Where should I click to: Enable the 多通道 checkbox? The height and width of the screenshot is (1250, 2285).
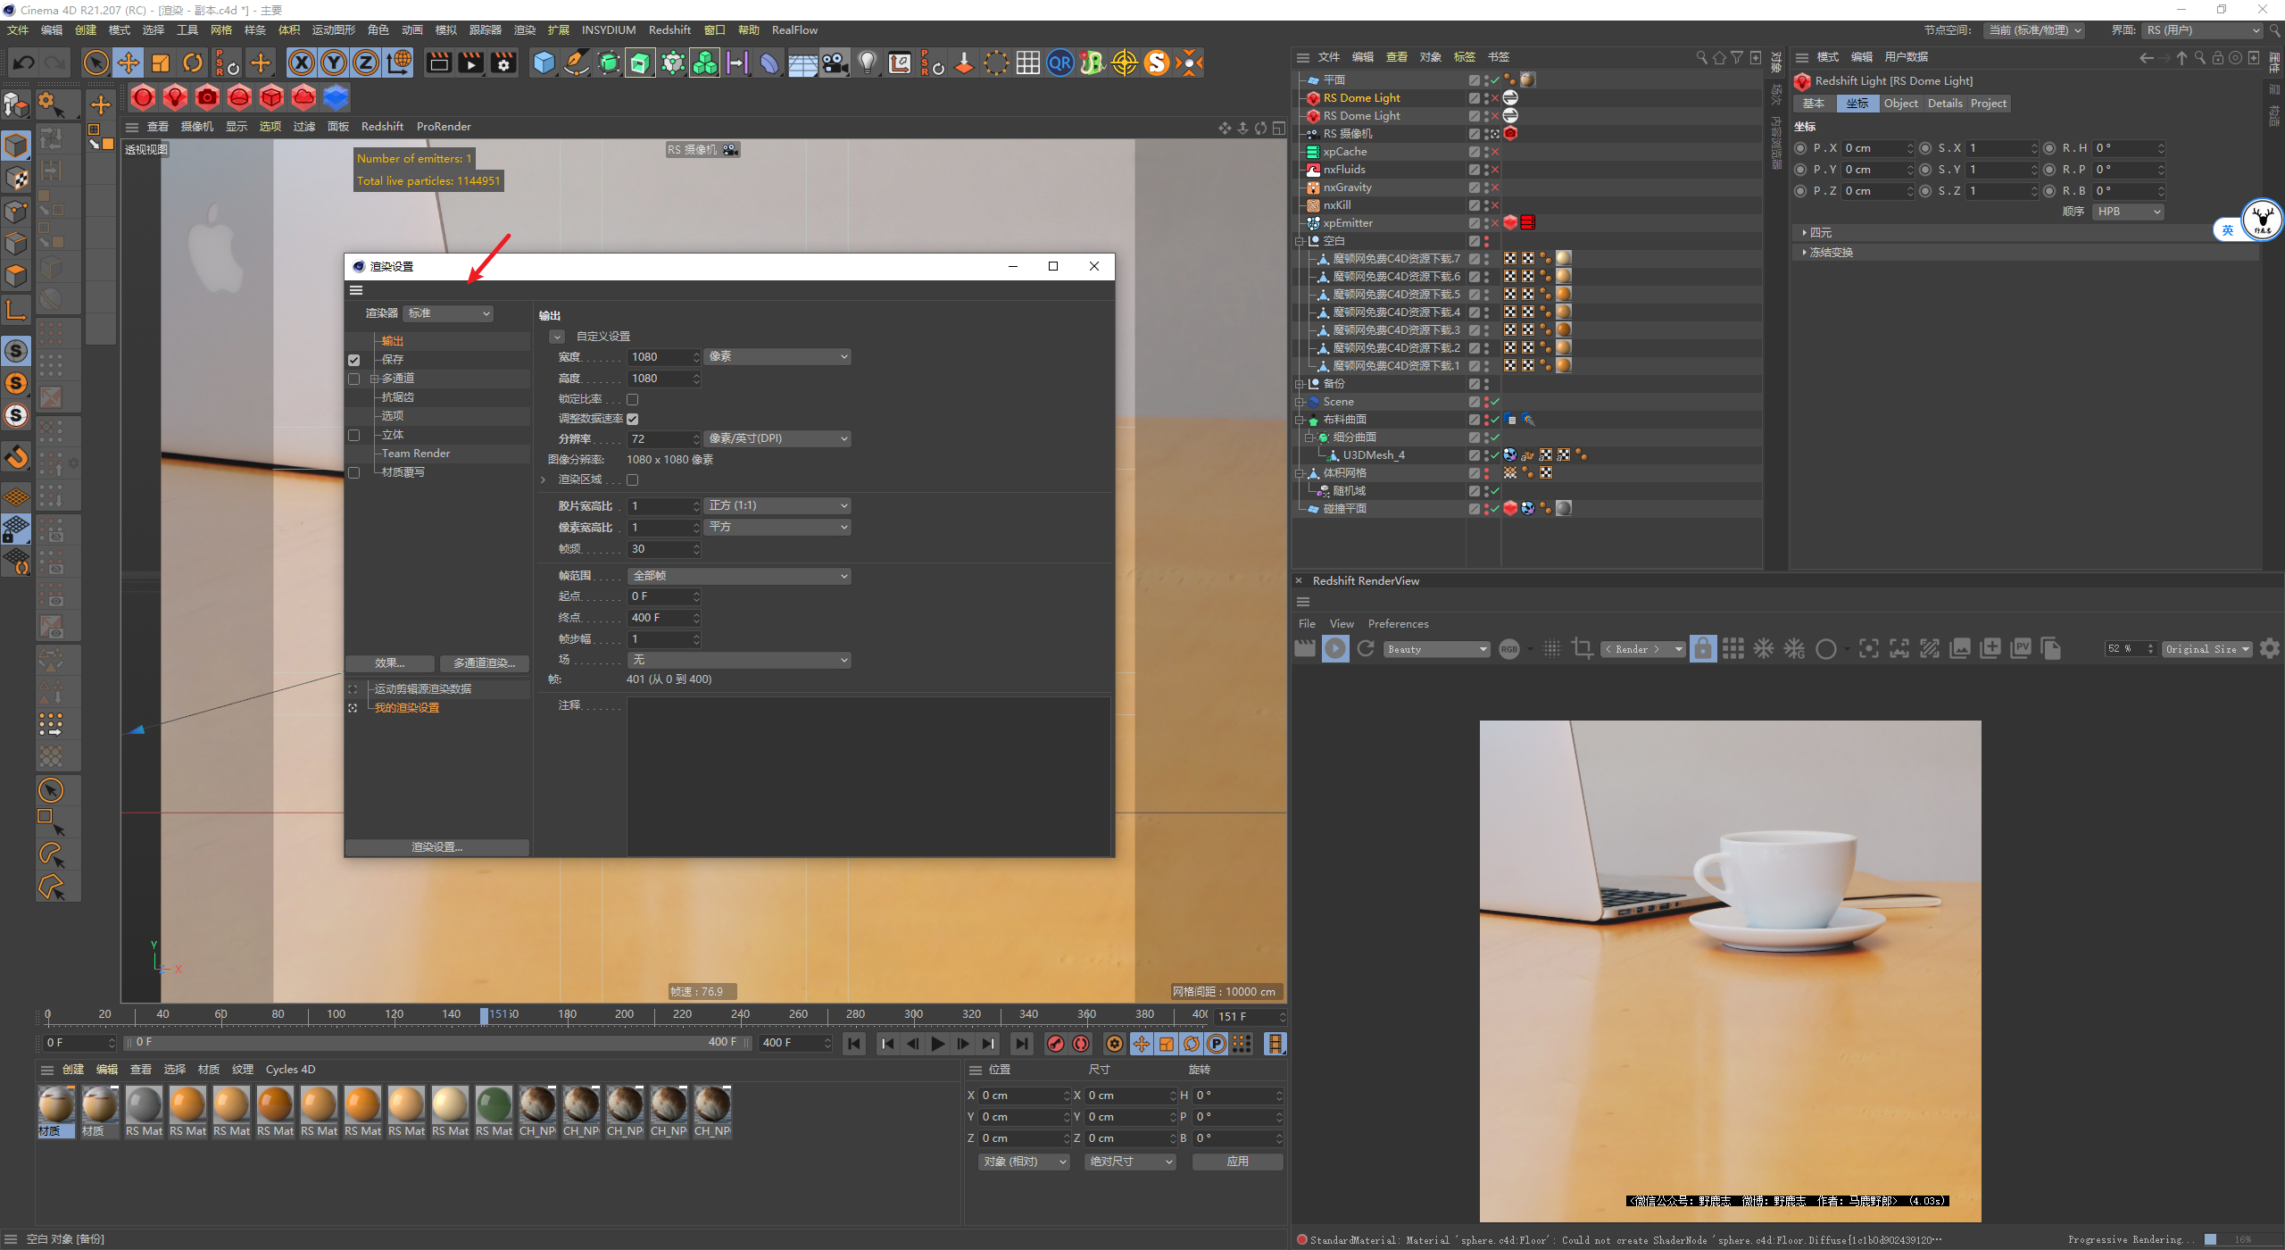click(354, 379)
